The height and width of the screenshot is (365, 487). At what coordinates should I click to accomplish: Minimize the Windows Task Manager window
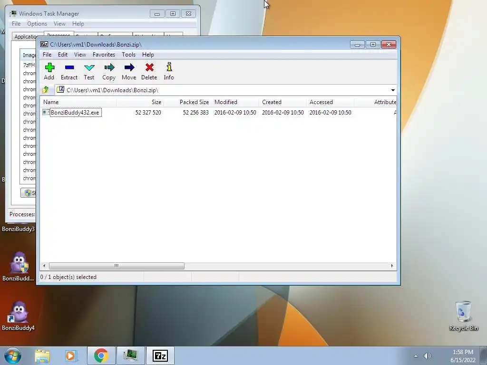pos(157,14)
